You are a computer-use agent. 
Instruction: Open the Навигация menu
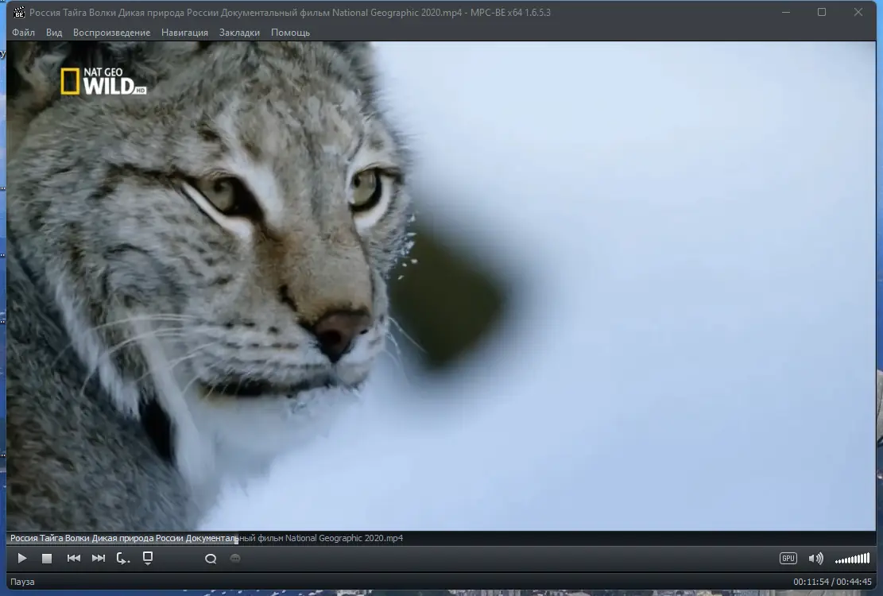184,33
